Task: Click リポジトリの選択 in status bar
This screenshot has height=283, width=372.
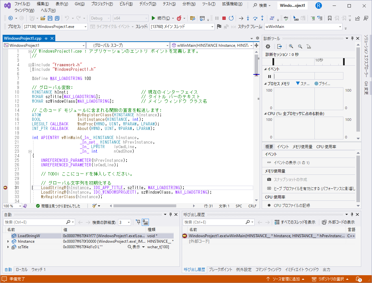Action: click(330, 279)
